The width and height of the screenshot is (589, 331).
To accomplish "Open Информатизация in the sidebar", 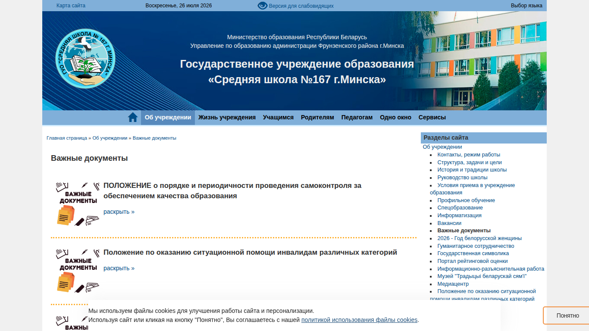I will tap(459, 215).
